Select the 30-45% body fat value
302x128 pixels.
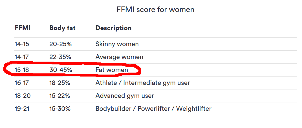point(61,70)
